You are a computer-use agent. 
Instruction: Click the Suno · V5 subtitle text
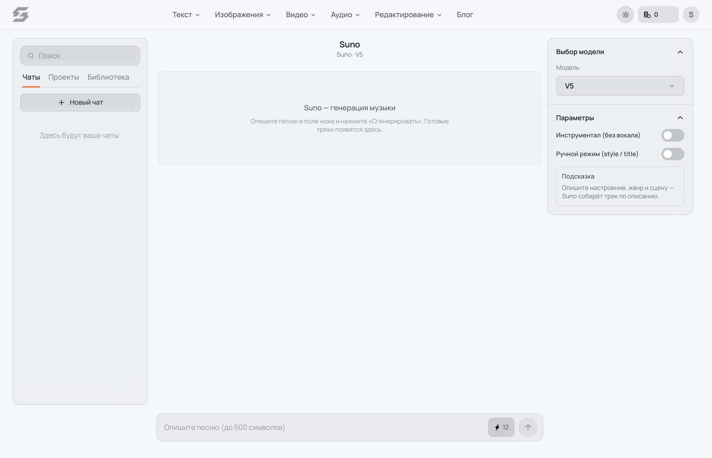coord(349,55)
